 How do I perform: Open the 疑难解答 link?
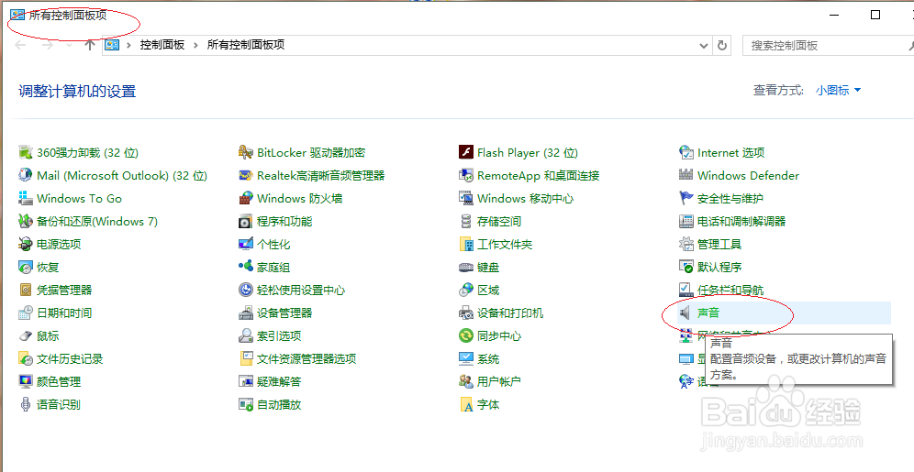(279, 382)
